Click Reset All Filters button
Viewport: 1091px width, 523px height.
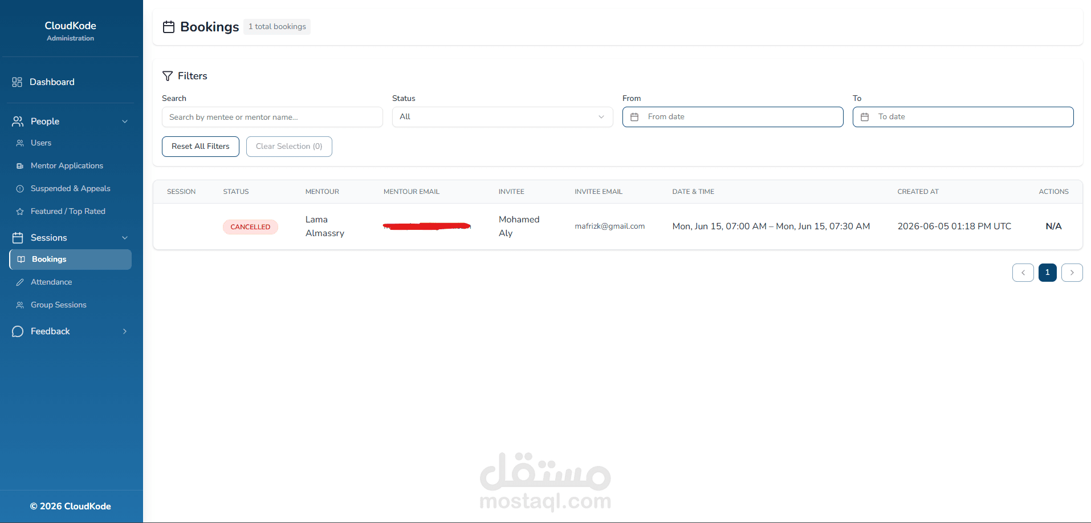201,147
